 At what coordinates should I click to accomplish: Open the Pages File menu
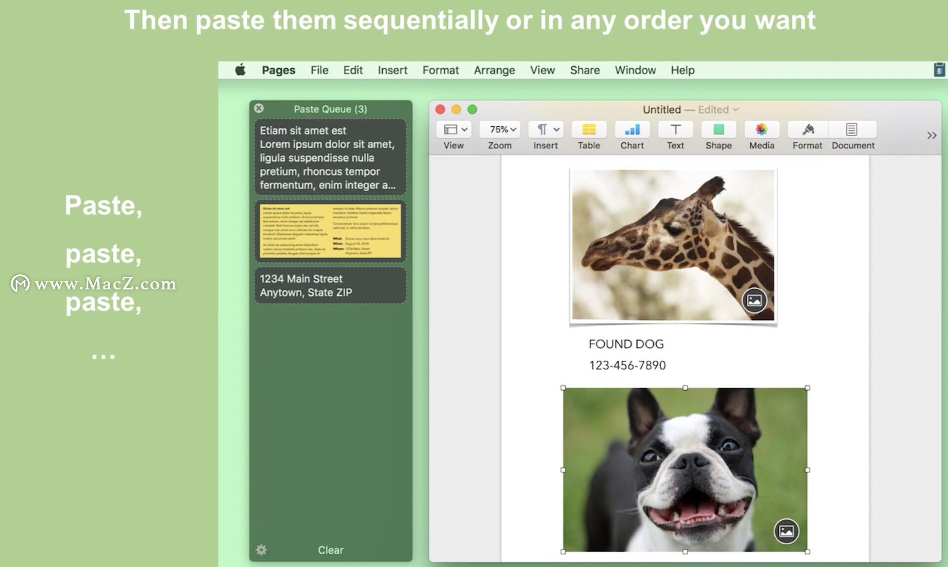click(319, 70)
